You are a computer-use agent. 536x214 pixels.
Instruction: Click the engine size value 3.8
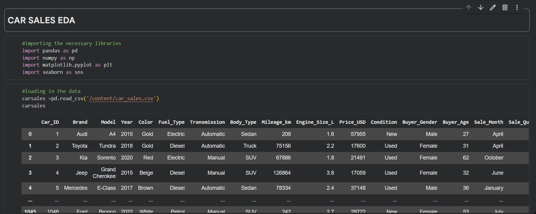[x=330, y=173]
